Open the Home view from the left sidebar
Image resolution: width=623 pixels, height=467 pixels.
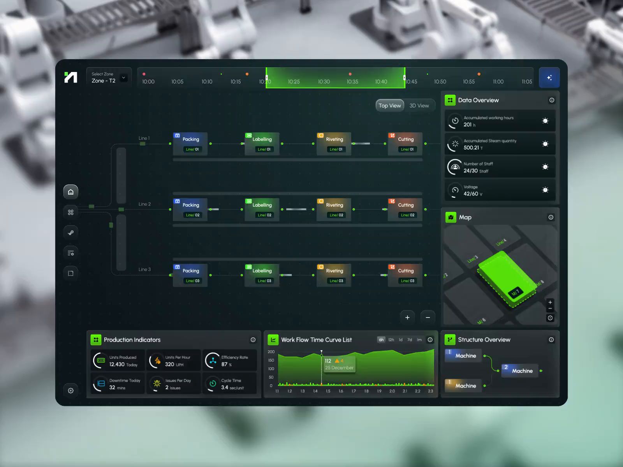coord(70,191)
